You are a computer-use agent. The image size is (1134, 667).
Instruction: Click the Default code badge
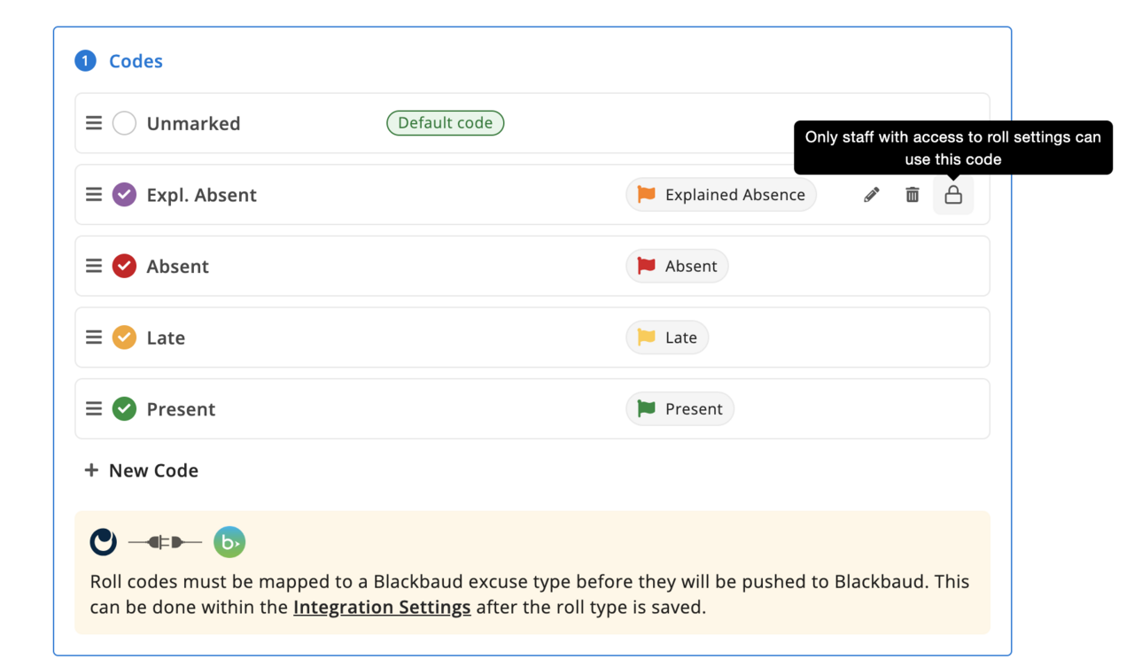[x=445, y=123]
